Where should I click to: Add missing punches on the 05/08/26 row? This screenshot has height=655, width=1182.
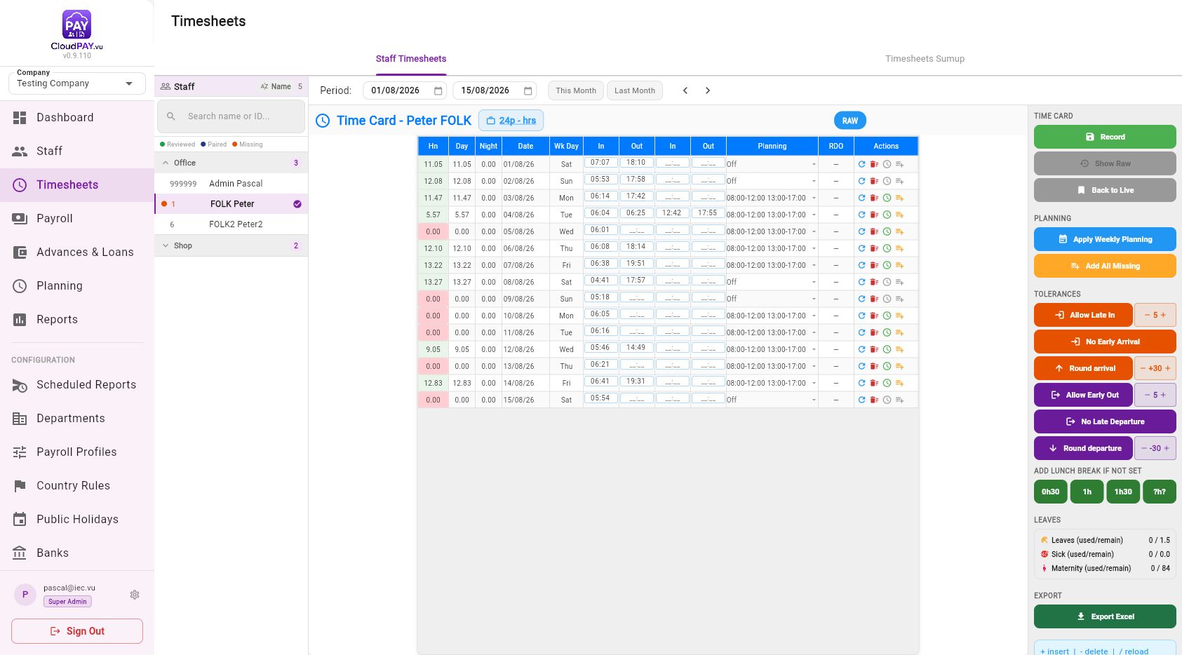point(899,231)
